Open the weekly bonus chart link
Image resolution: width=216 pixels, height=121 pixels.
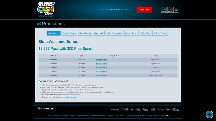tap(69, 97)
